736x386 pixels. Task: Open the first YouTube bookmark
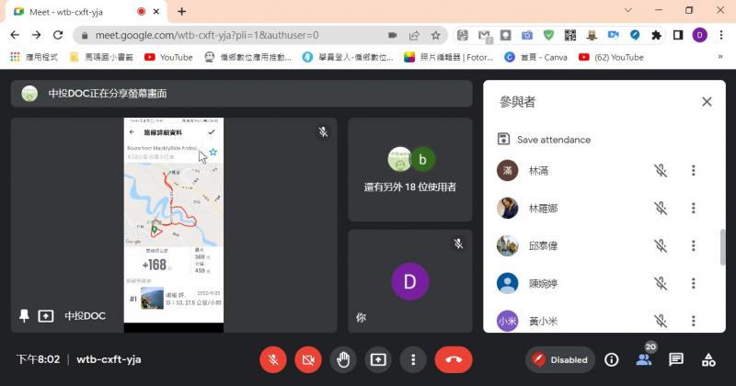(168, 57)
